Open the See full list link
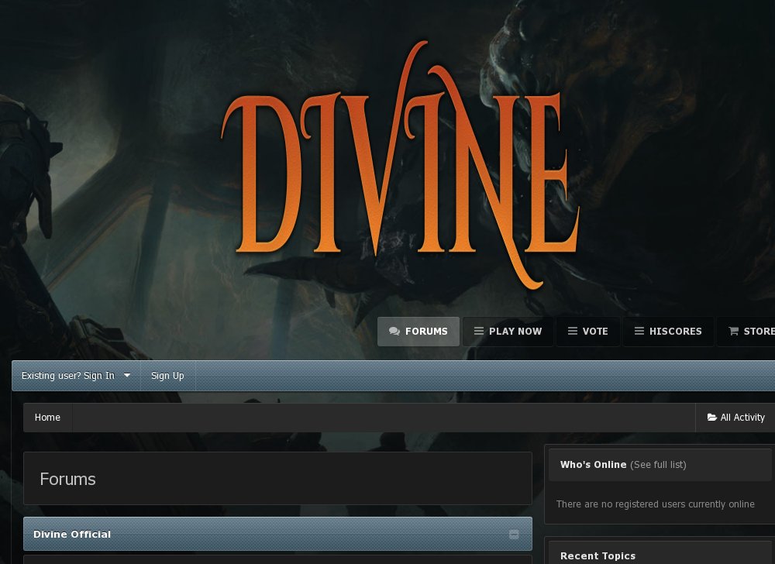The width and height of the screenshot is (775, 564). 658,464
